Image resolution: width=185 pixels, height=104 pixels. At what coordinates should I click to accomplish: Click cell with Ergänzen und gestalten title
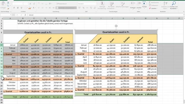42,21
